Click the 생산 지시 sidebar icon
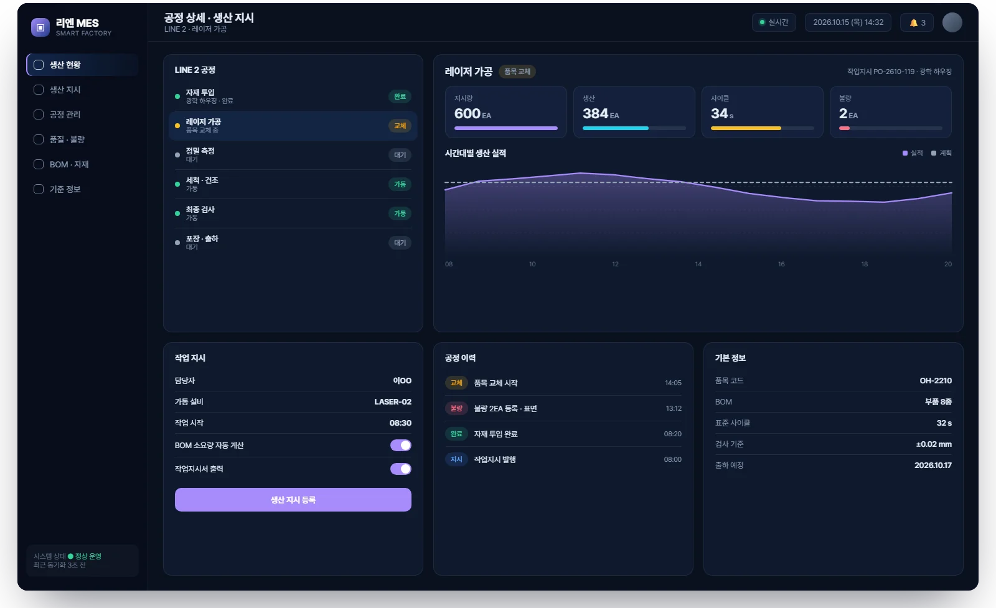The width and height of the screenshot is (996, 608). (x=39, y=90)
